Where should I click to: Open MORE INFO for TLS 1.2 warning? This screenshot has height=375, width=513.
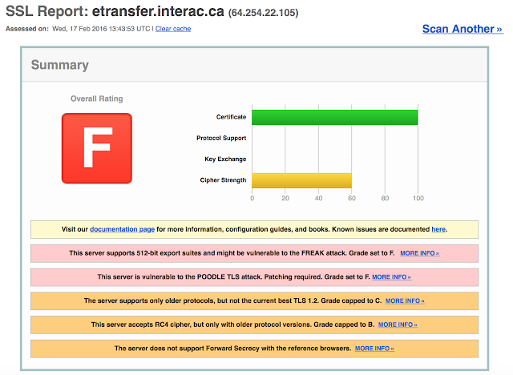(405, 300)
